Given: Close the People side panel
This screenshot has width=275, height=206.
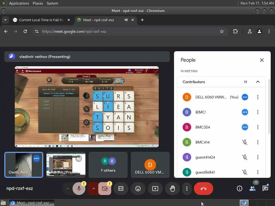Looking at the screenshot, I should [262, 60].
